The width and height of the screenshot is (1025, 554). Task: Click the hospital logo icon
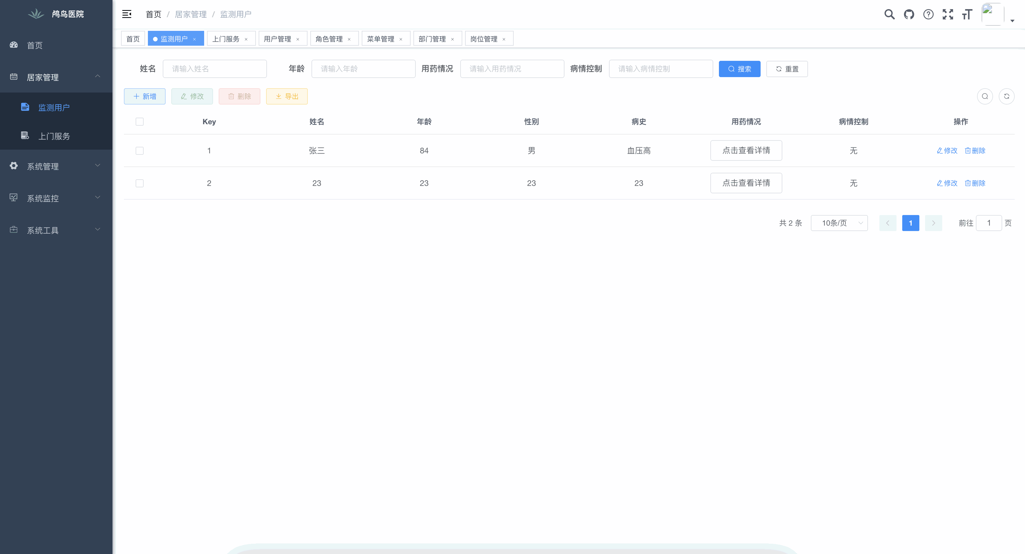coord(36,14)
